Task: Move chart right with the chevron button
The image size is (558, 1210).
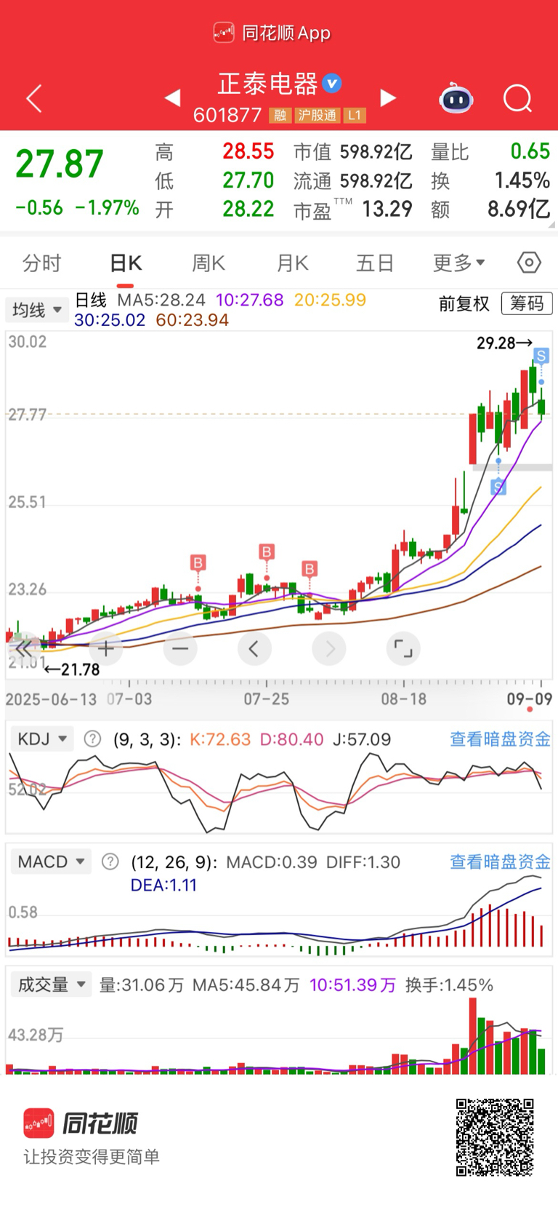Action: click(x=329, y=648)
